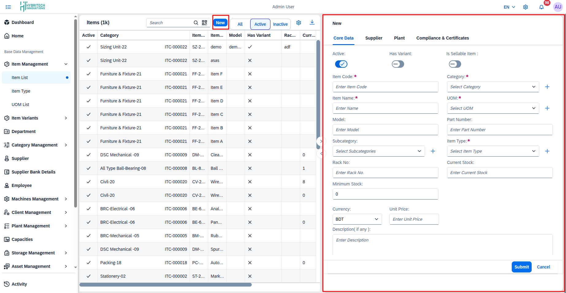Open the header settings gear icon

[526, 7]
